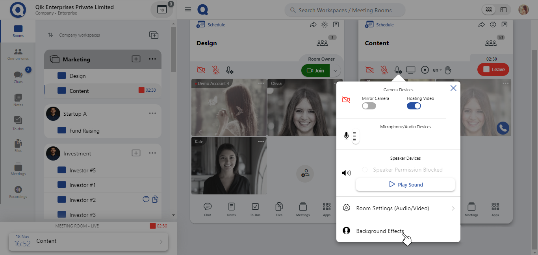Turn off the Floating Video switch
Screen dimensions: 538x255
click(414, 106)
